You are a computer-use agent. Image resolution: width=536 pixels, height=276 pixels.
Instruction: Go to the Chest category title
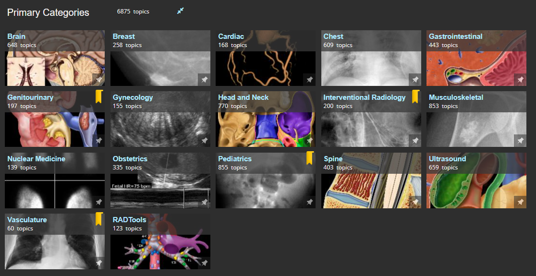pyautogui.click(x=333, y=36)
